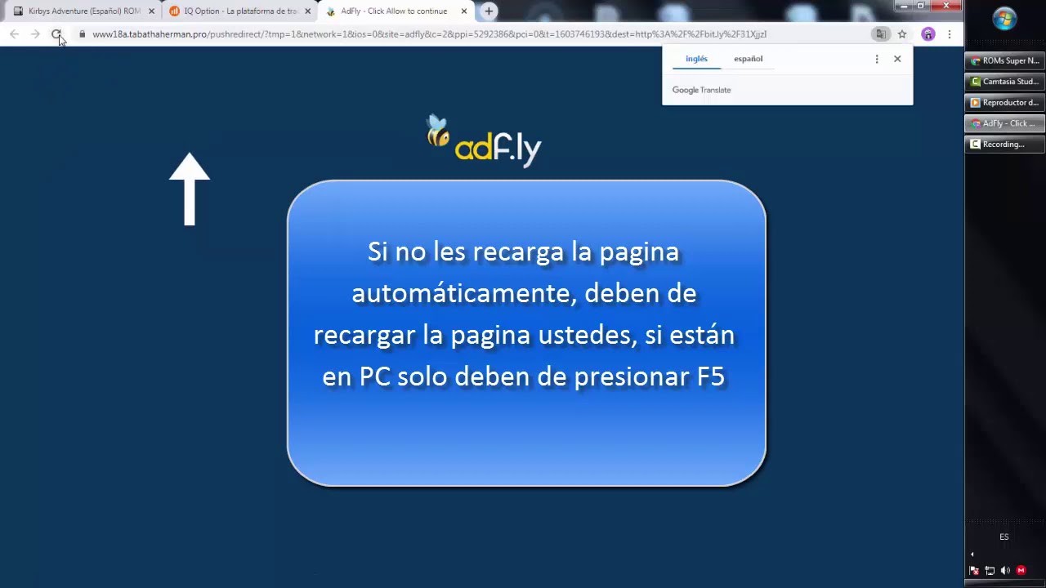Close the AdFly tab
This screenshot has width=1046, height=588.
pos(464,11)
